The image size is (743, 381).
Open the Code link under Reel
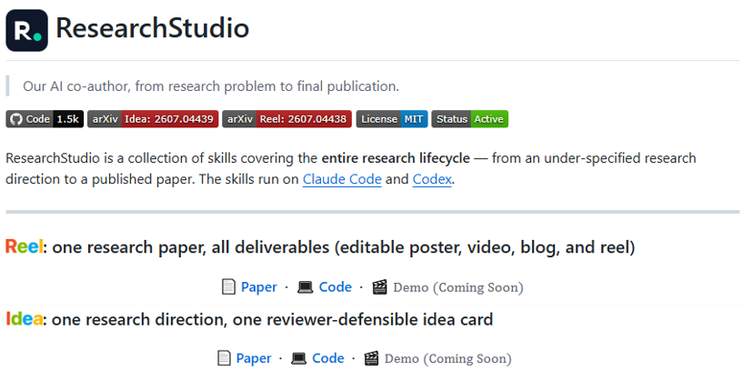click(335, 287)
